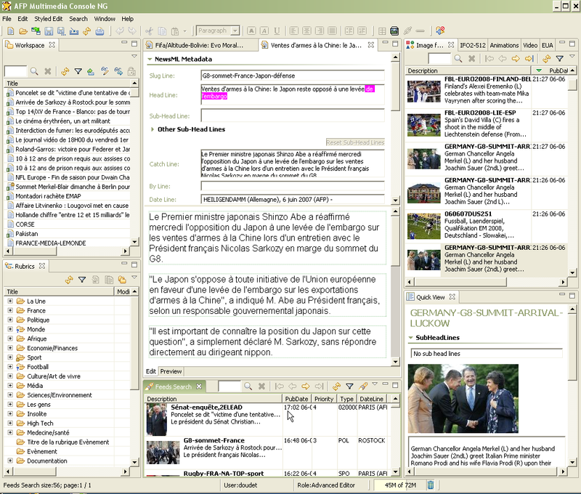
Task: Collapse the NewsML Metadata section
Action: coord(150,60)
